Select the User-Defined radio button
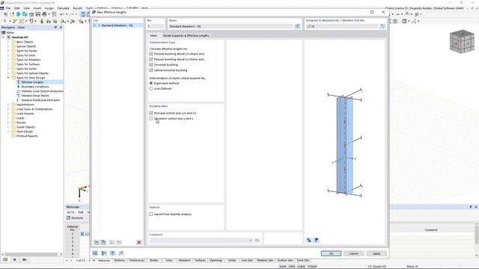479x269 pixels. click(151, 88)
